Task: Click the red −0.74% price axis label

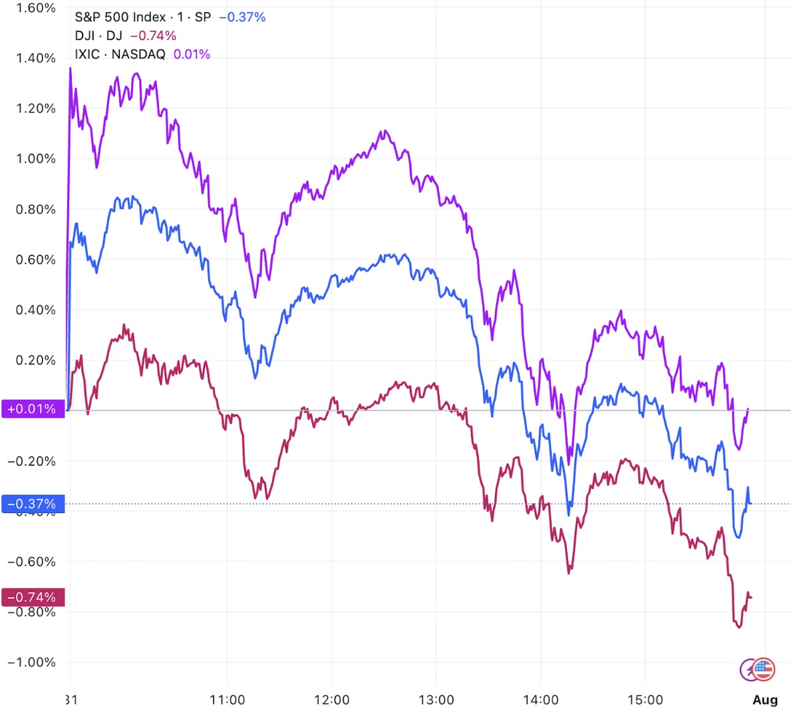Action: 33,597
